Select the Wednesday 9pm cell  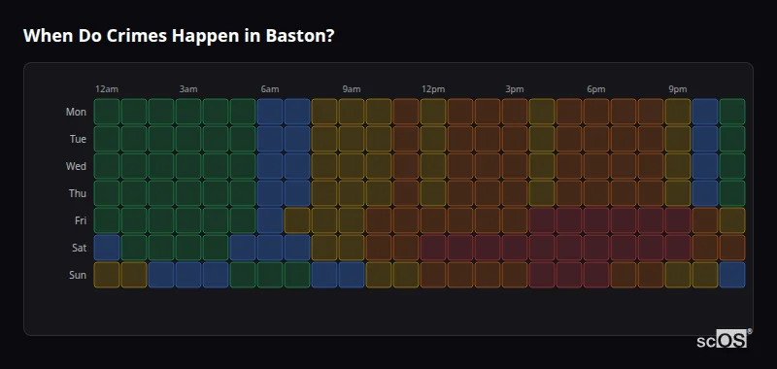click(x=677, y=166)
